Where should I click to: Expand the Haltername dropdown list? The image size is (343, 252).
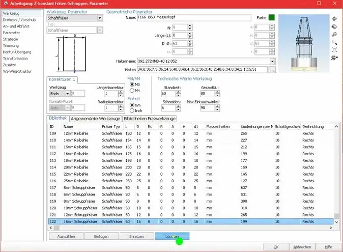pyautogui.click(x=272, y=61)
